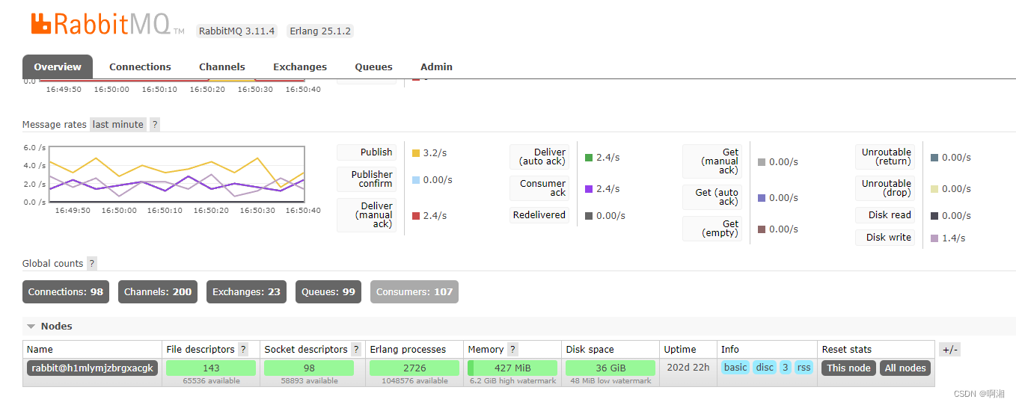Toggle node columns with +/- button
Screen dimensions: 1016x405
950,350
